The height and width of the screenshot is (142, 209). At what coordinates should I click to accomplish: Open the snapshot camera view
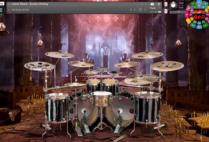click(x=152, y=4)
